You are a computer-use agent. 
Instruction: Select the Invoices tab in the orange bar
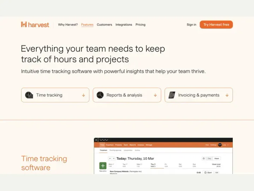[x=141, y=145]
